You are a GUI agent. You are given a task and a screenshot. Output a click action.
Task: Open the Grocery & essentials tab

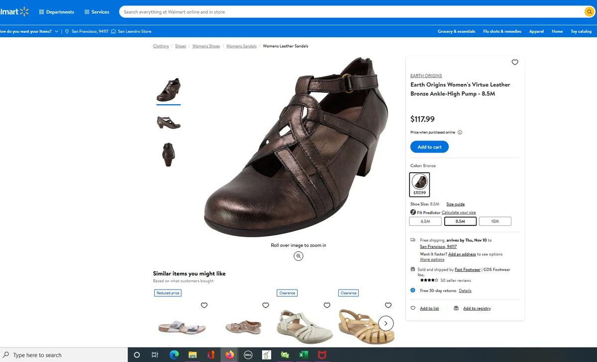coord(456,31)
